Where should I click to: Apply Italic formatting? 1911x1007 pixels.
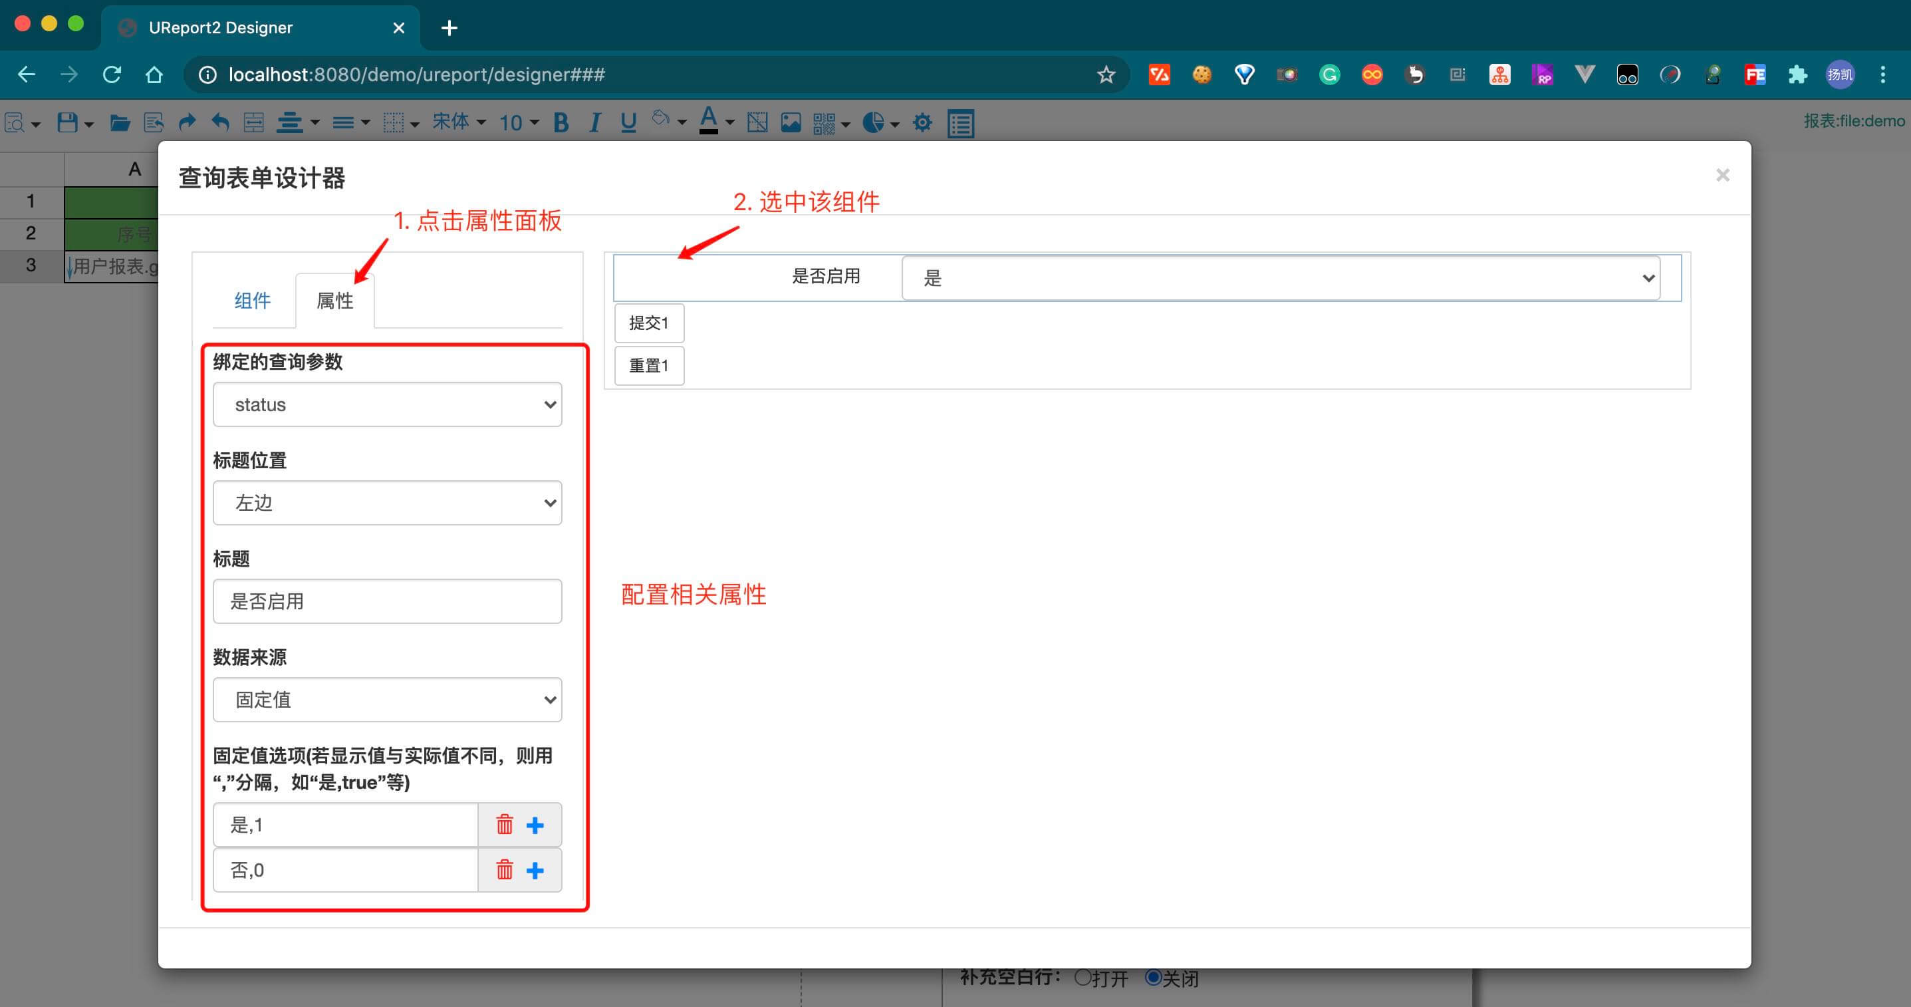[594, 122]
